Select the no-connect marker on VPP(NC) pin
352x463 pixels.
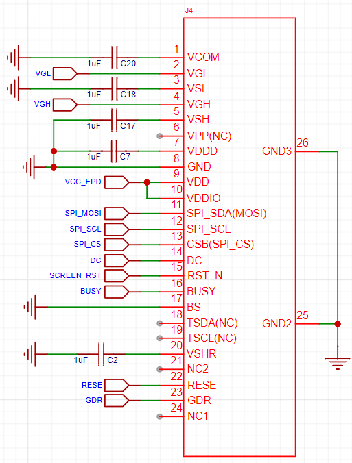click(160, 136)
